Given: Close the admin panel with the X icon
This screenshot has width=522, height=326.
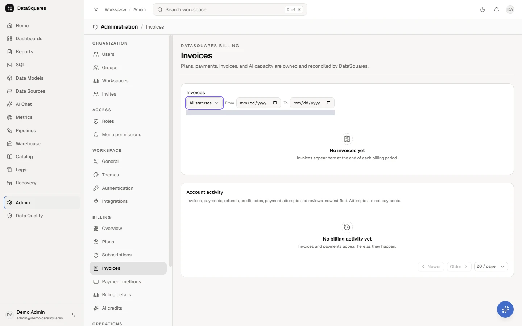Looking at the screenshot, I should click(x=96, y=10).
